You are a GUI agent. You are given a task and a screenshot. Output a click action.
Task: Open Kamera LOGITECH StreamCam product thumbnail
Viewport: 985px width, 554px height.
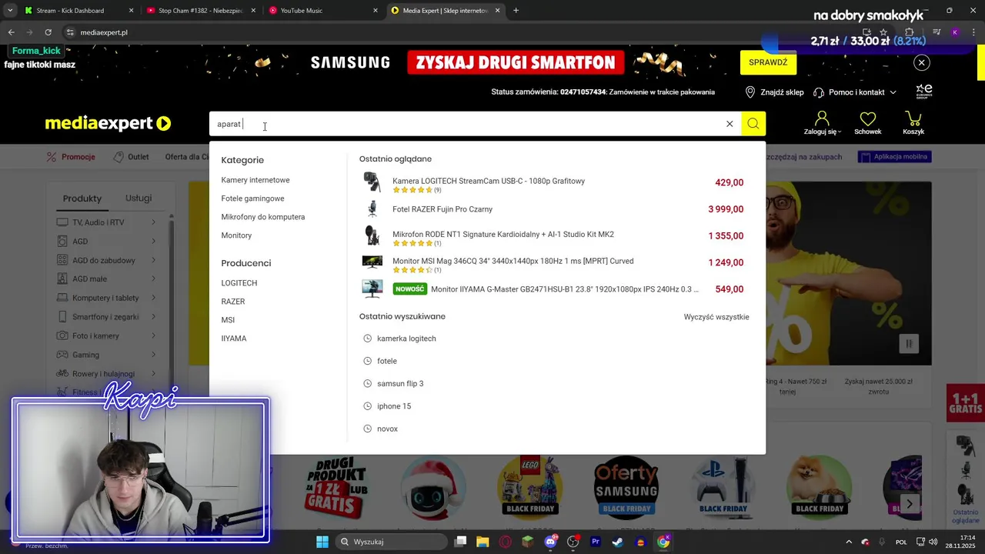(372, 182)
